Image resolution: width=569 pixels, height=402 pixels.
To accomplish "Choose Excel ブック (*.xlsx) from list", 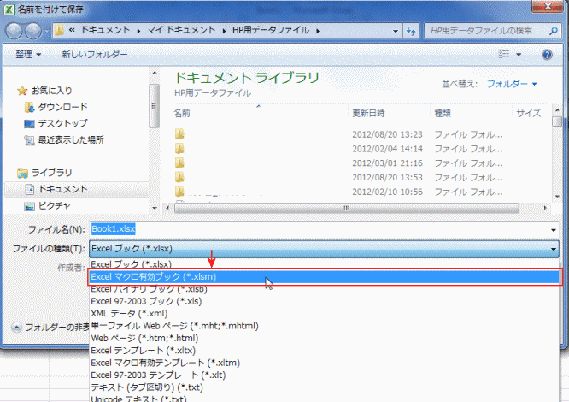I will pyautogui.click(x=324, y=264).
